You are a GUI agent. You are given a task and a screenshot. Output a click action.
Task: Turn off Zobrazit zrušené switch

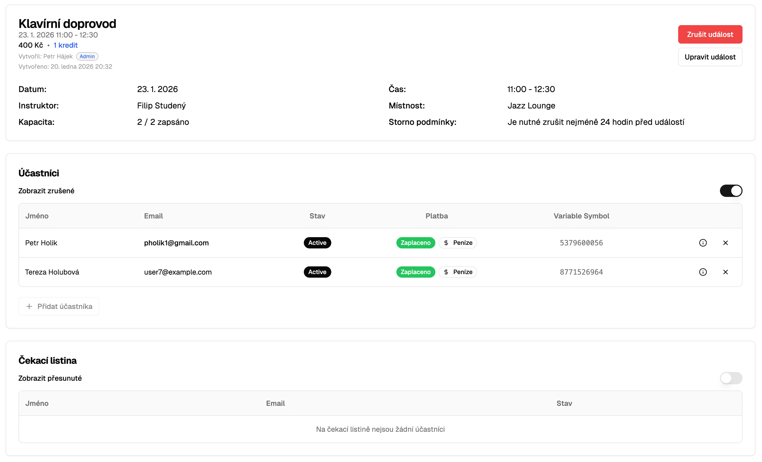click(x=730, y=190)
